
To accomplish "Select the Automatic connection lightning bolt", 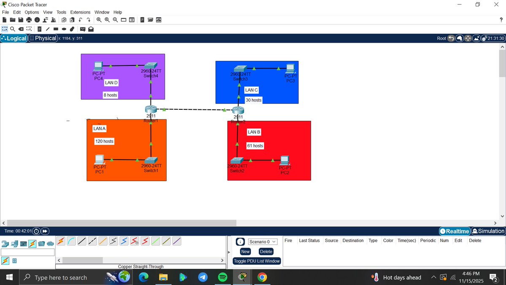I will (61, 241).
